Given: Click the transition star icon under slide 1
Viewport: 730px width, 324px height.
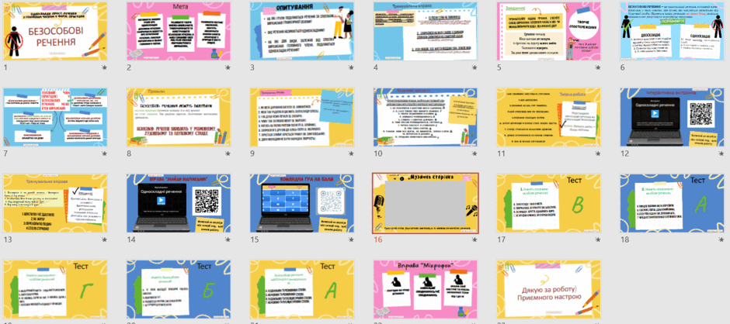Looking at the screenshot, I should click(104, 67).
